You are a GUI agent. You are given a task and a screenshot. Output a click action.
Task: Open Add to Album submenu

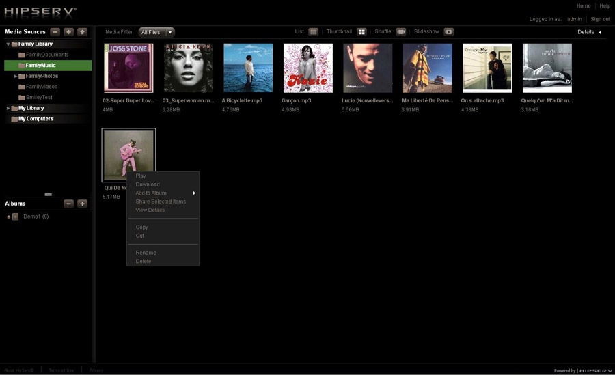152,193
